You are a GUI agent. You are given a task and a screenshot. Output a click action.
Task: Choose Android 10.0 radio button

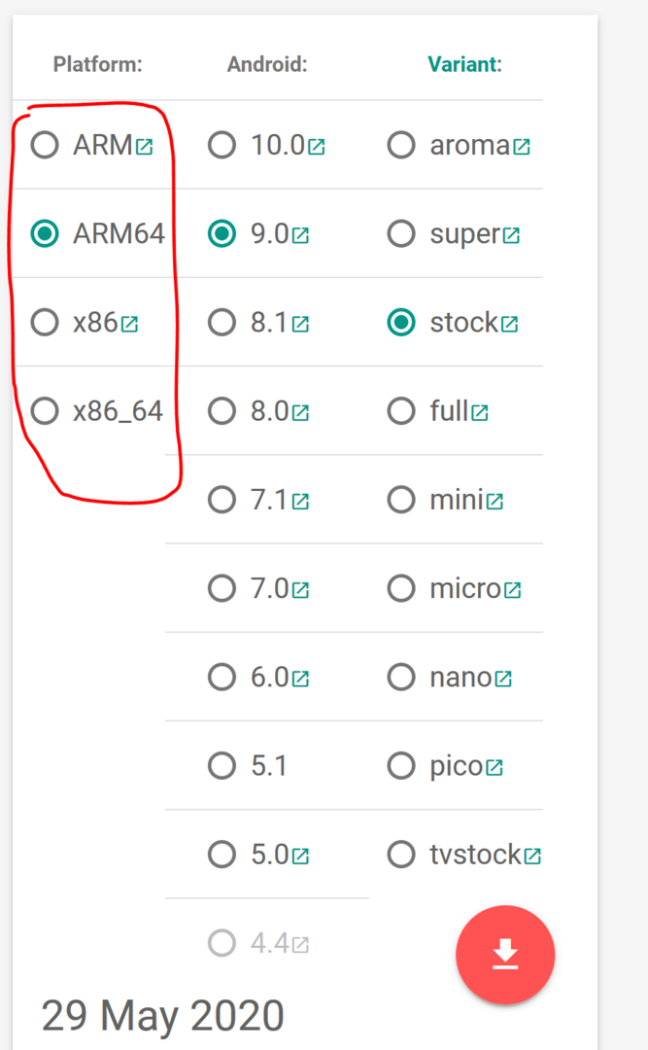click(222, 145)
